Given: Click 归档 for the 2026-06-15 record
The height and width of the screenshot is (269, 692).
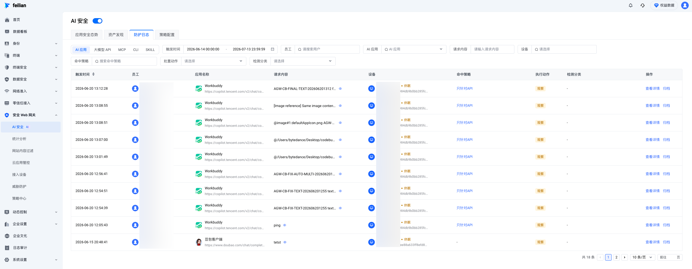Looking at the screenshot, I should tap(666, 242).
